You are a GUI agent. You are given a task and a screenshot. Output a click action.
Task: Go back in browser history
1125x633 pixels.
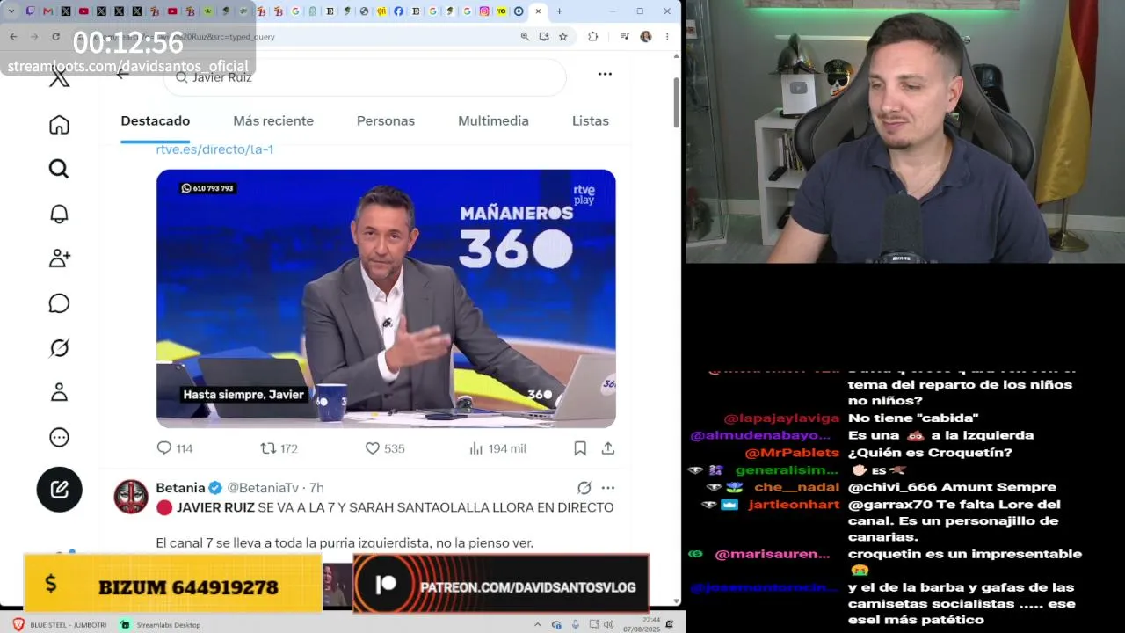[13, 37]
